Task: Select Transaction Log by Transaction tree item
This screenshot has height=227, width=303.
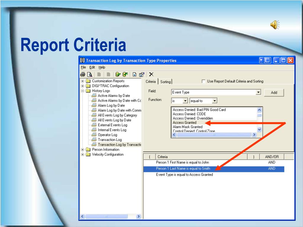Action: (x=120, y=145)
